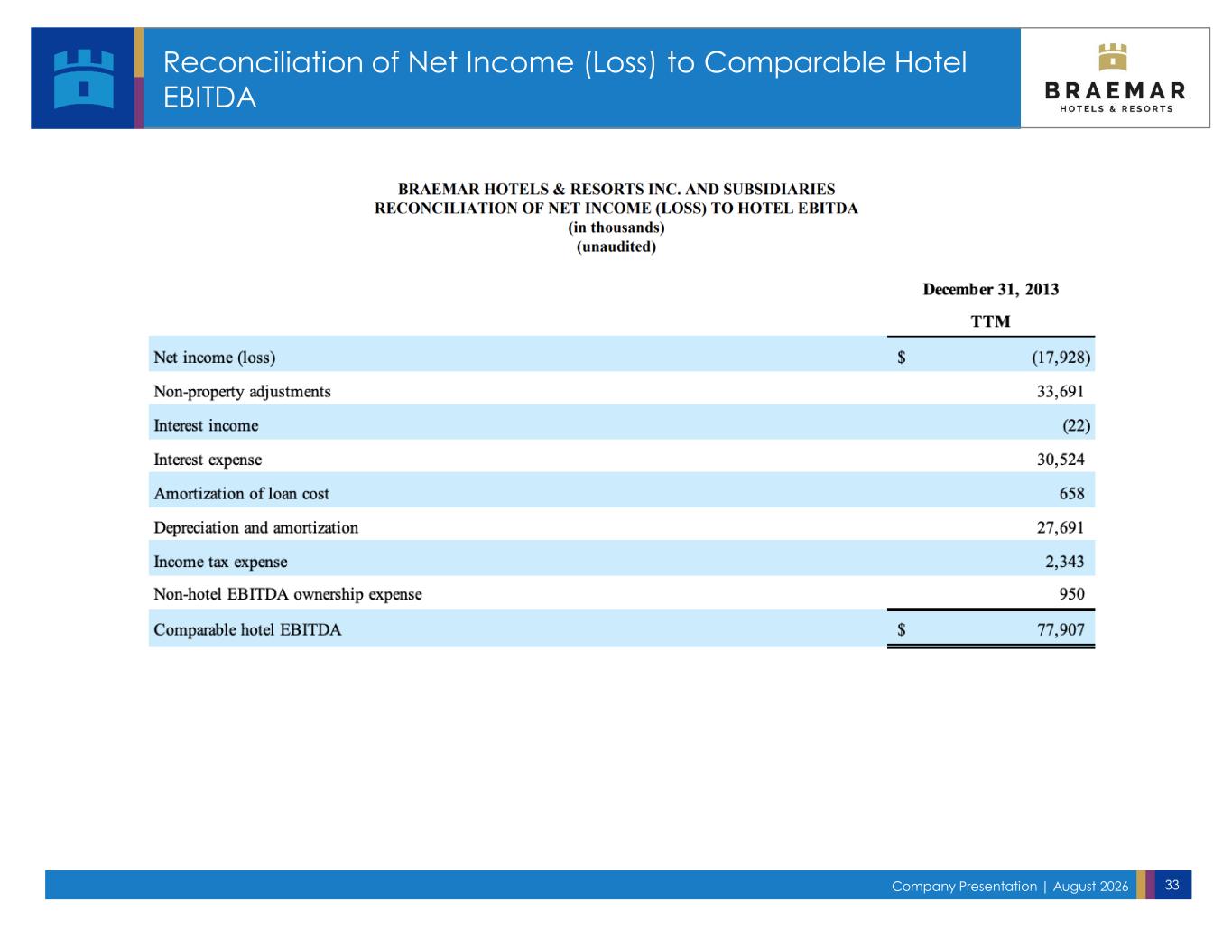Click the TTM column subheader
Viewport: 1232px width, 930px height.
(x=990, y=321)
